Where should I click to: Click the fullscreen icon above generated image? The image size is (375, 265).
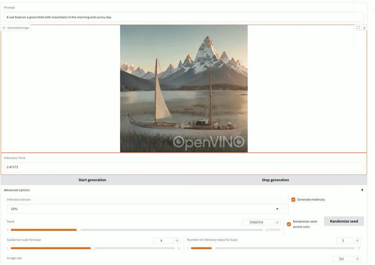pyautogui.click(x=358, y=28)
